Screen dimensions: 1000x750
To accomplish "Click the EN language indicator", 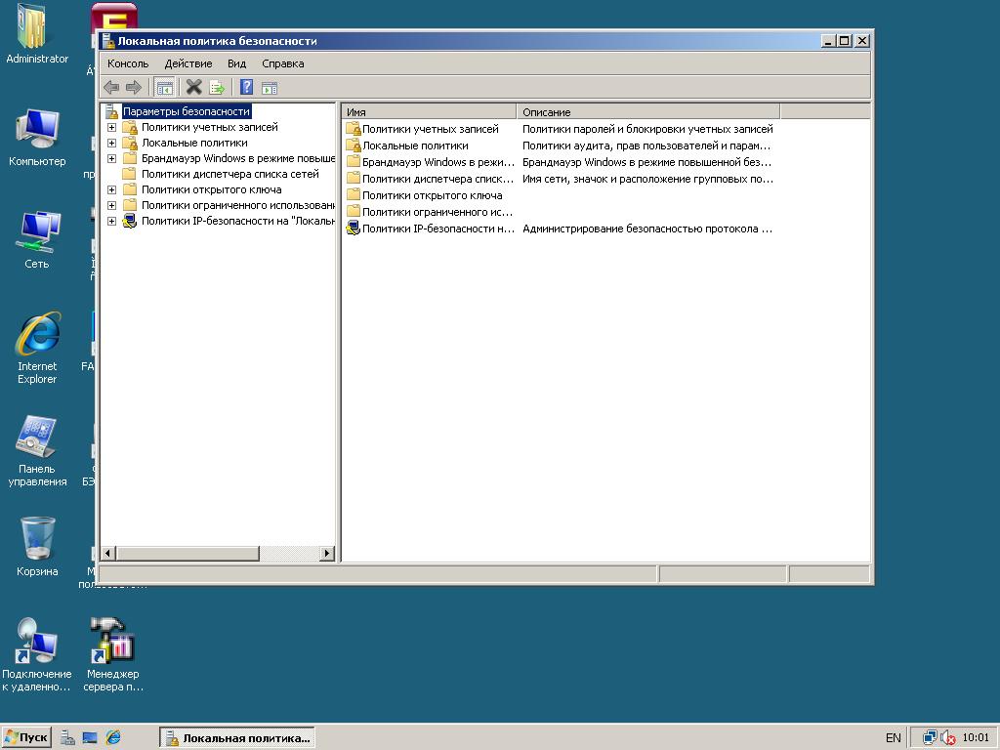I will coord(893,738).
